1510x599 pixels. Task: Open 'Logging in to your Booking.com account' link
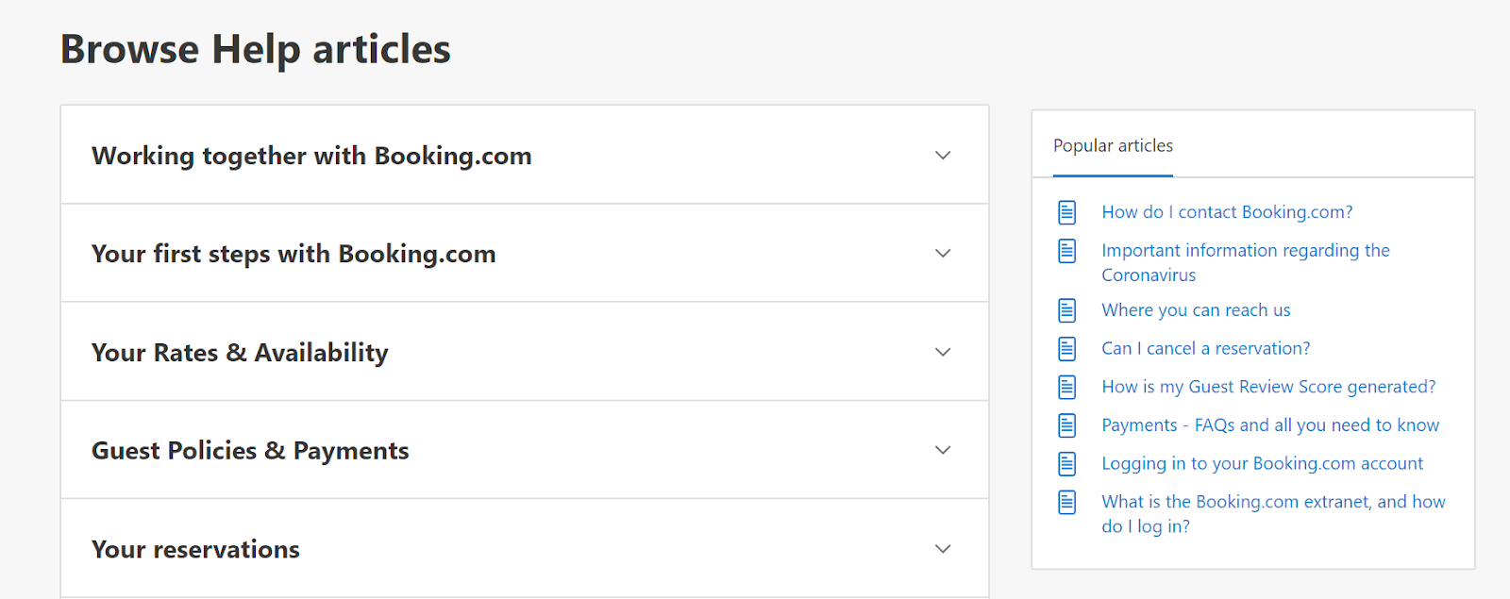[1262, 464]
